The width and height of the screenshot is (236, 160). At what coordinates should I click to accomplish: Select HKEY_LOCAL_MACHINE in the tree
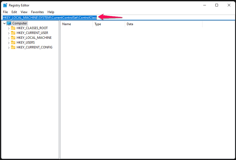[x=34, y=38]
